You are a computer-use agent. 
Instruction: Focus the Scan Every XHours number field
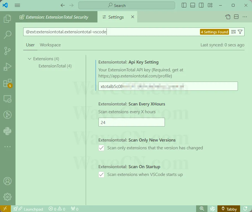click(x=132, y=122)
